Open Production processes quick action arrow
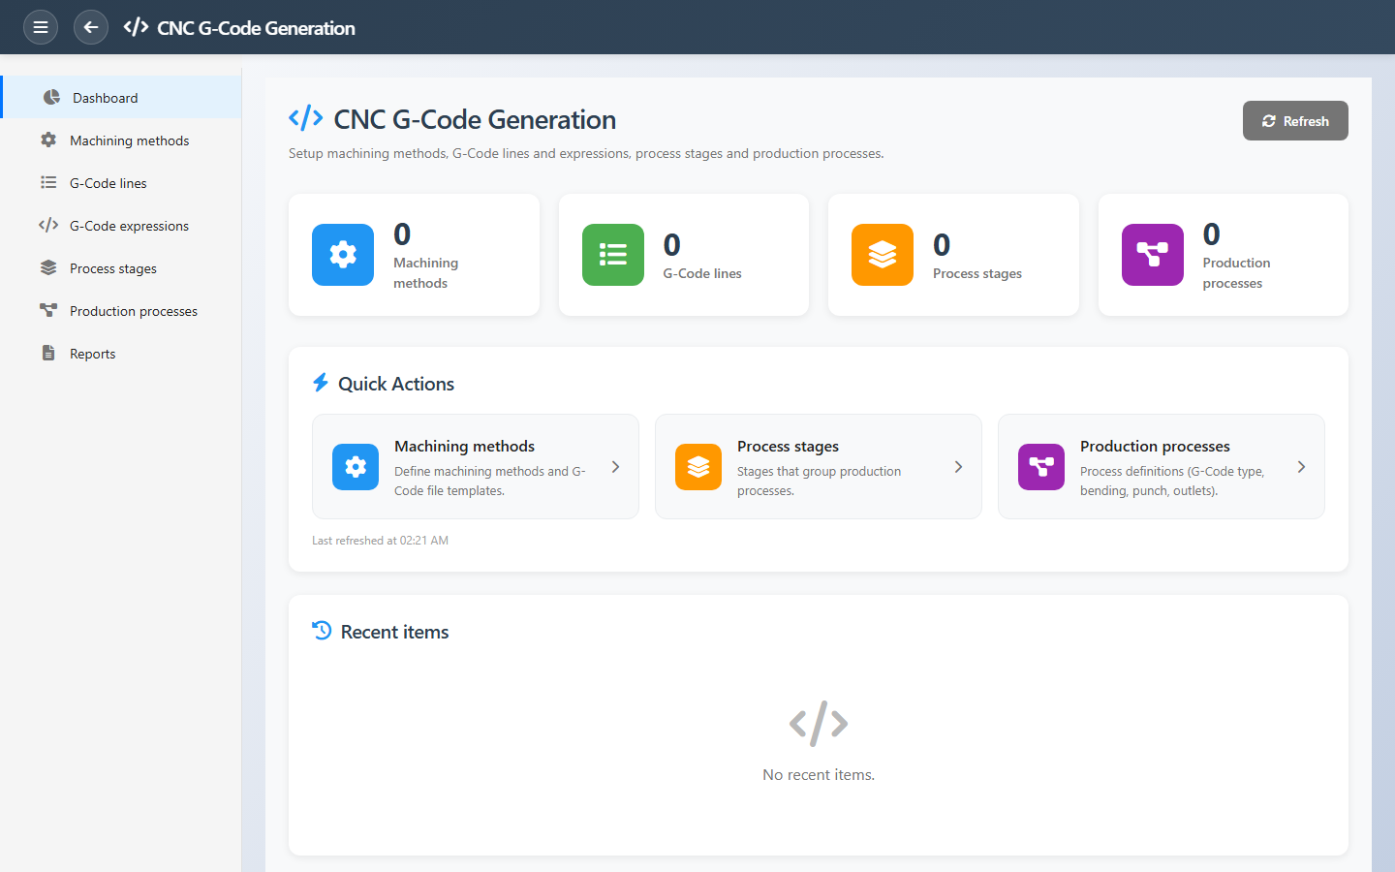The height and width of the screenshot is (872, 1395). click(1301, 467)
